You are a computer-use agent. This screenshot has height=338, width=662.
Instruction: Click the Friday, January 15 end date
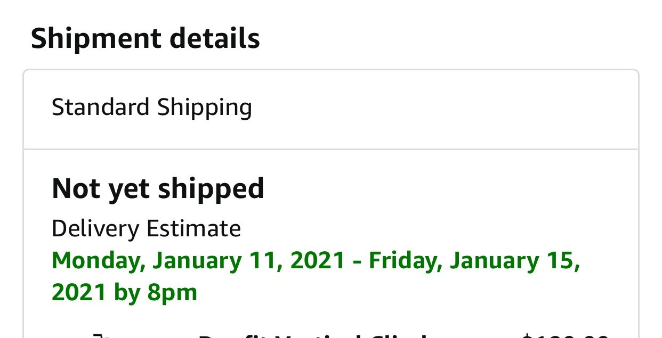(473, 261)
